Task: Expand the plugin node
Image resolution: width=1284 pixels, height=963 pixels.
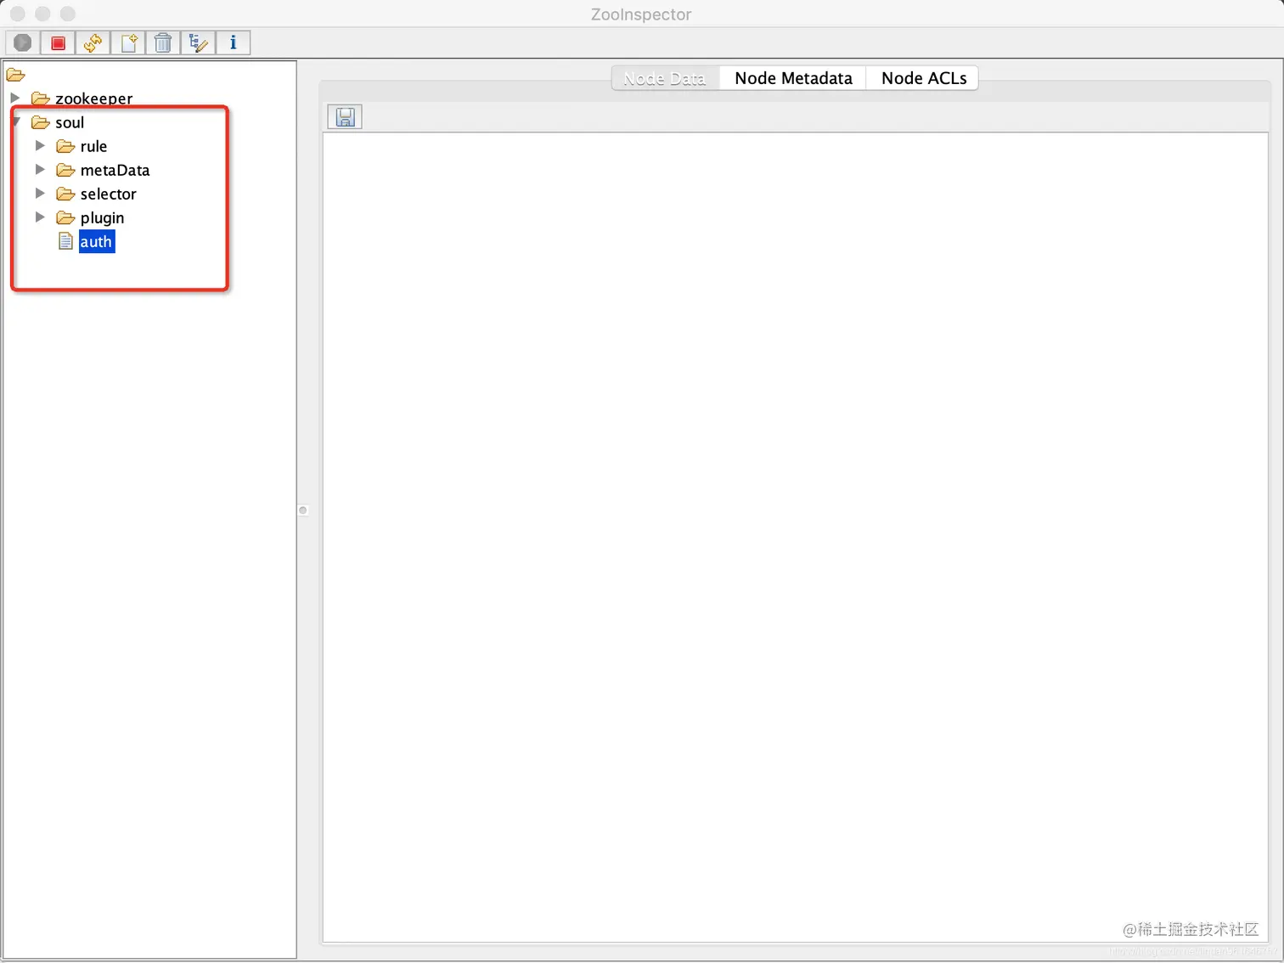Action: pos(40,217)
